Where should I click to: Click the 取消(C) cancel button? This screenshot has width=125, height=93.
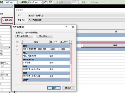tap(68, 88)
